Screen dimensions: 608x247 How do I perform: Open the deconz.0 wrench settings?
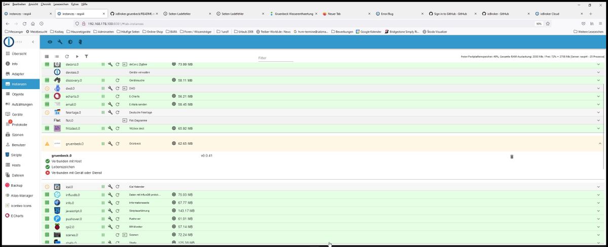[x=110, y=64]
